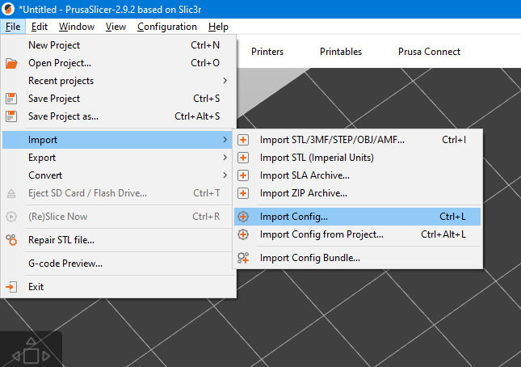Open G-code Preview... entry
Viewport: 521px width, 367px height.
117,264
